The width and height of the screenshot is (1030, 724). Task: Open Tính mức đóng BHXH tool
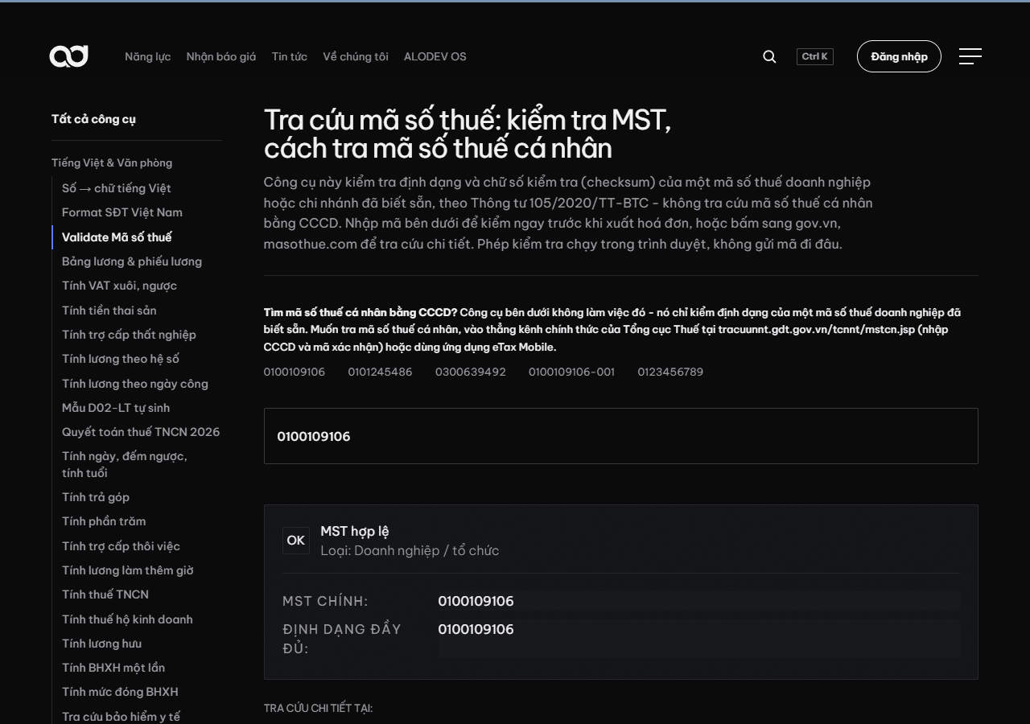pyautogui.click(x=120, y=692)
